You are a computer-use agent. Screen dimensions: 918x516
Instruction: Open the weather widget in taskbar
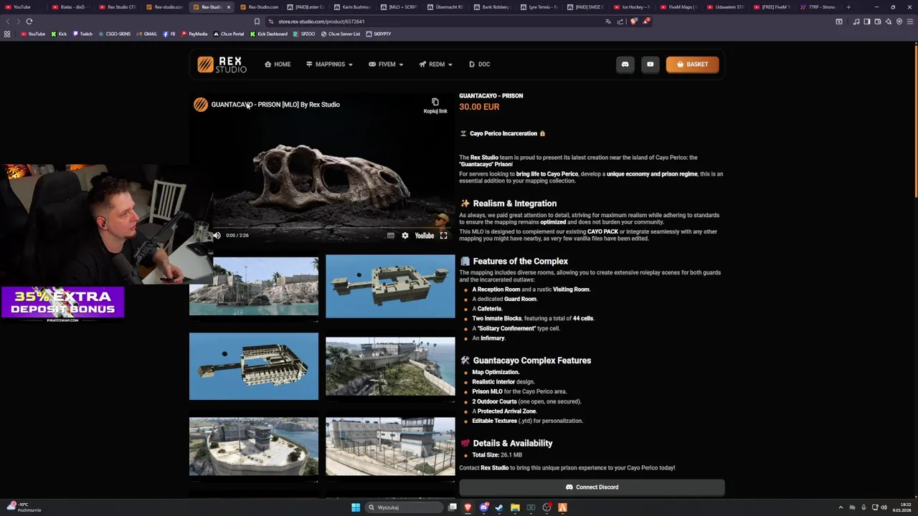pyautogui.click(x=23, y=507)
